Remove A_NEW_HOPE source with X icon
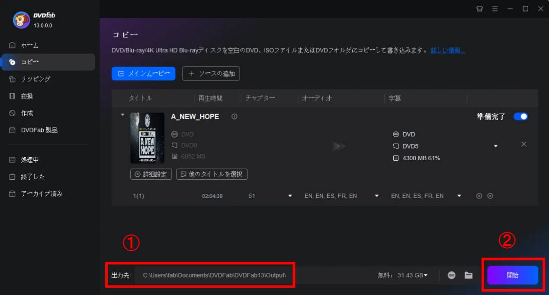This screenshot has width=549, height=295. (x=523, y=144)
